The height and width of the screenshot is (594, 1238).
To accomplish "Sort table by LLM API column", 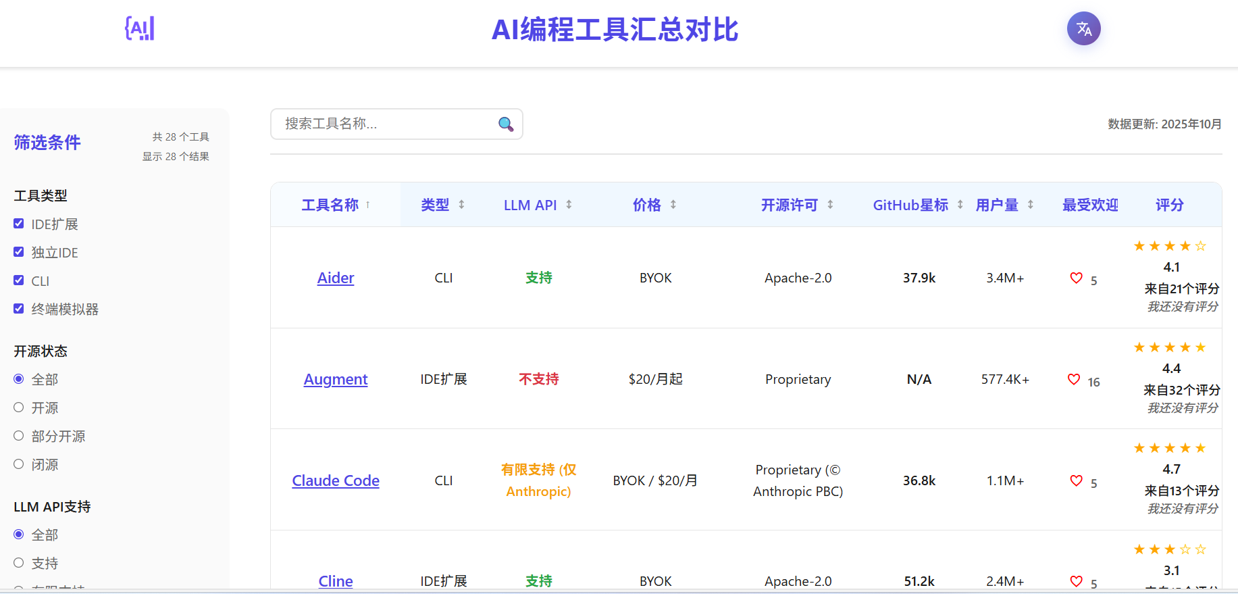I will coord(538,205).
